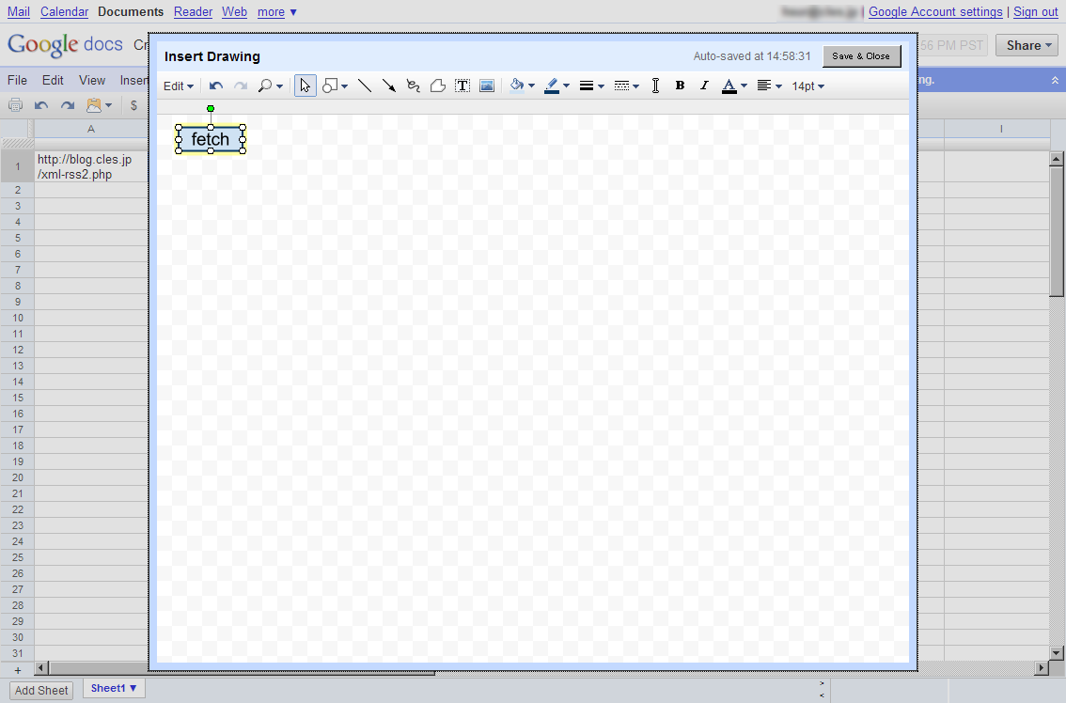
Task: Activate the Text box tool
Action: pos(462,86)
